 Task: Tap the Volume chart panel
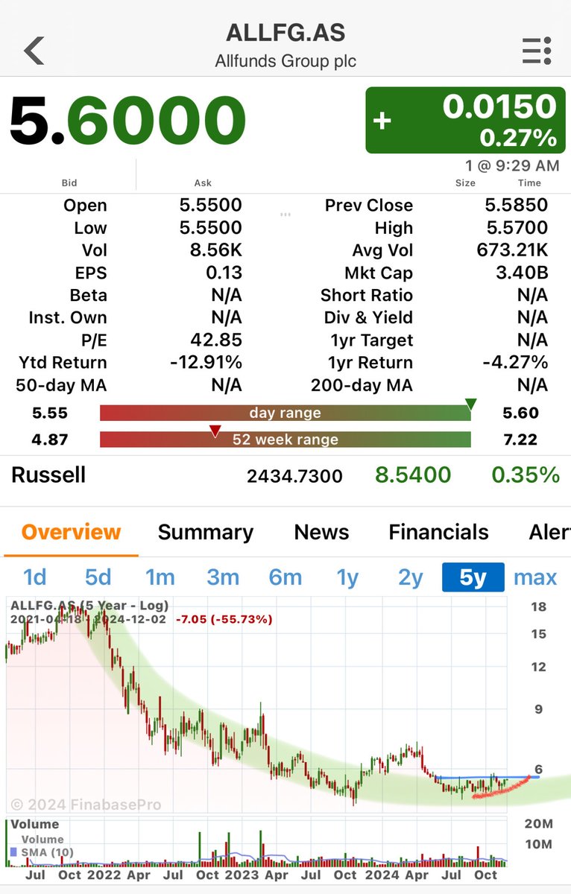click(256, 843)
